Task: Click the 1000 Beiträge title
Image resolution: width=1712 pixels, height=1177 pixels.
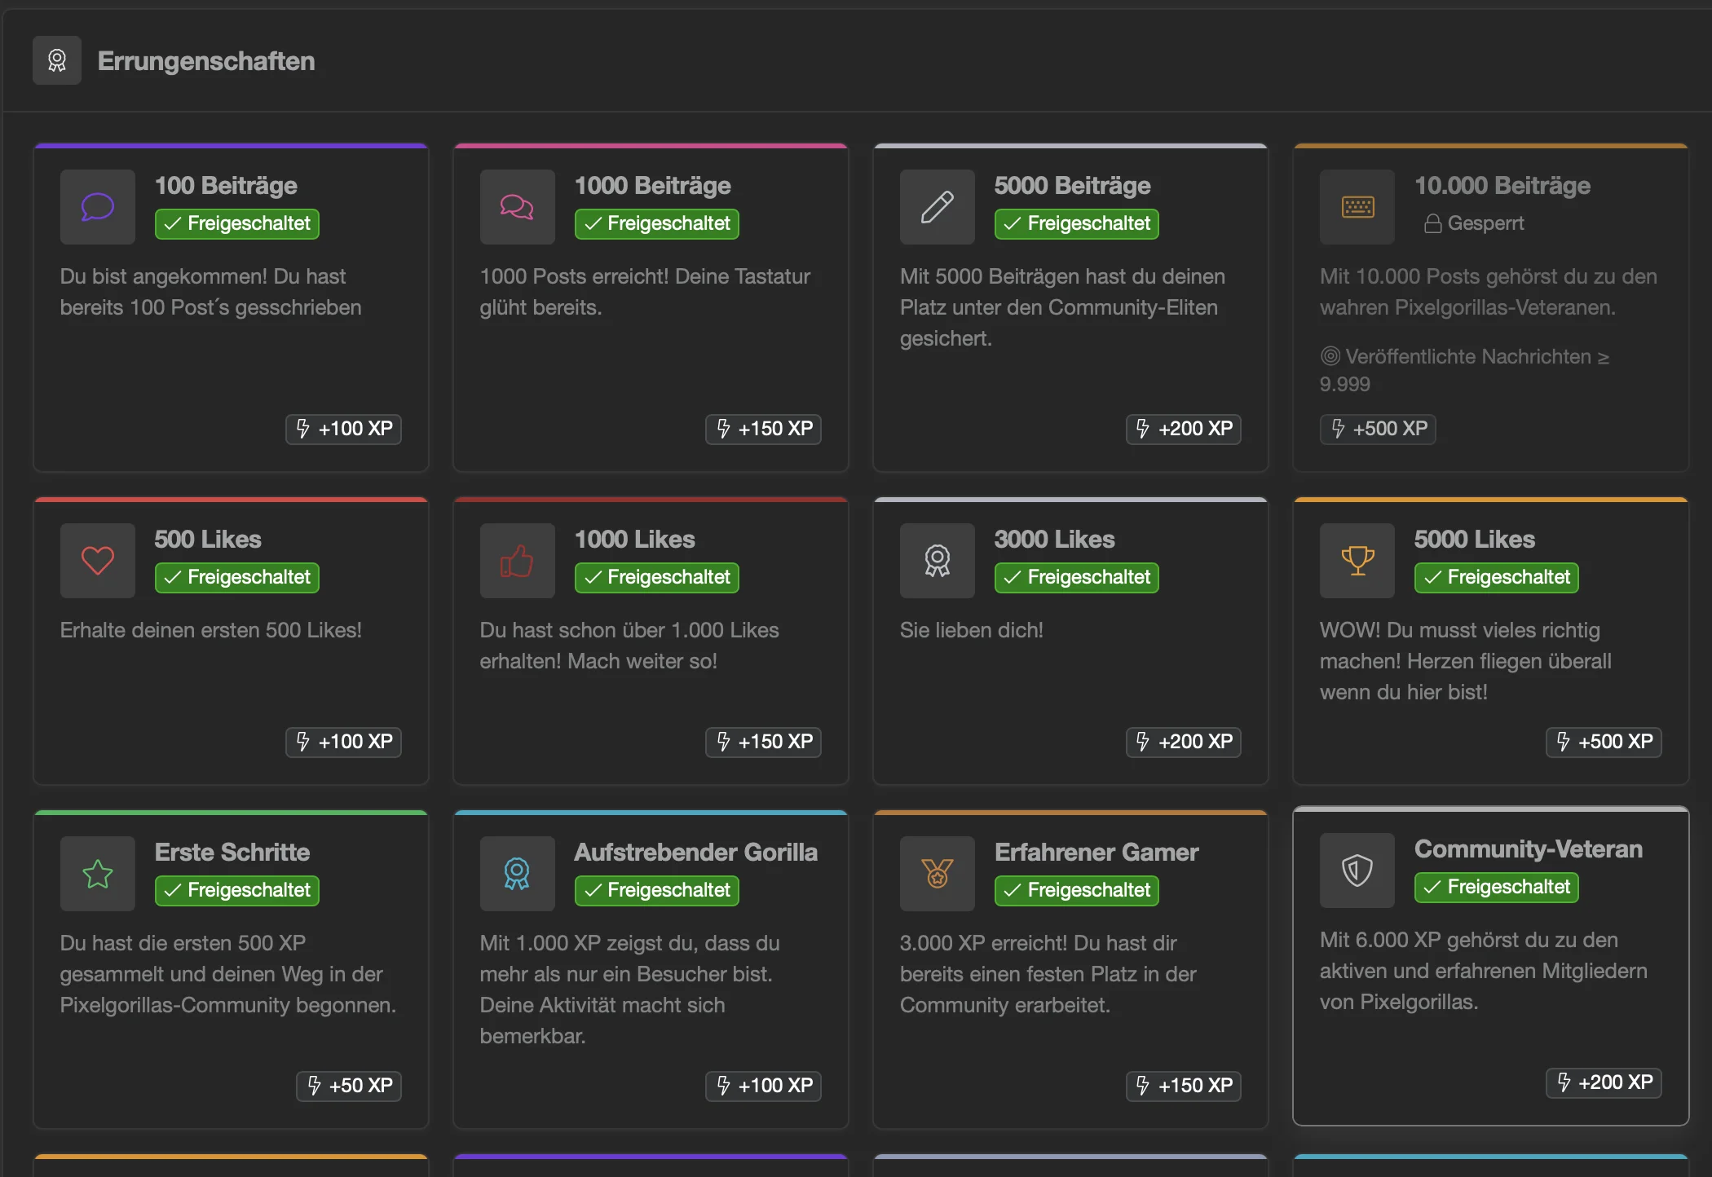Action: point(652,186)
